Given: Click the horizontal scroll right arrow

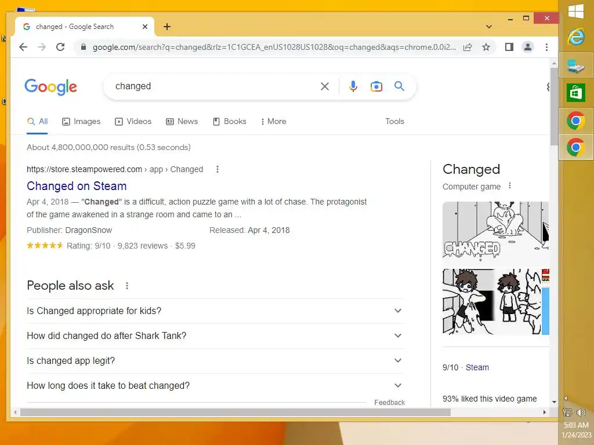Looking at the screenshot, I should pyautogui.click(x=544, y=412).
